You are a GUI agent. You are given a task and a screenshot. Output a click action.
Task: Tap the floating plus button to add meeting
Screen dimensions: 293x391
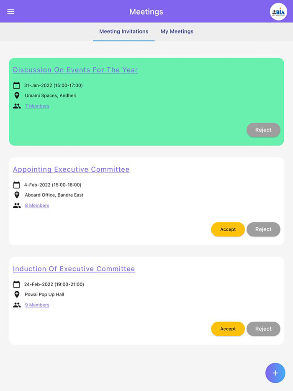pyautogui.click(x=275, y=373)
